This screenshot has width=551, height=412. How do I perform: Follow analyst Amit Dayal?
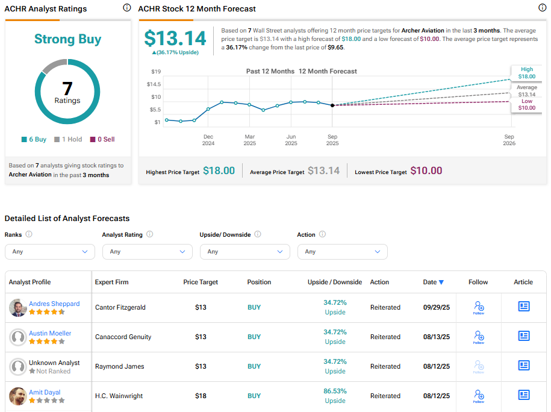479,395
